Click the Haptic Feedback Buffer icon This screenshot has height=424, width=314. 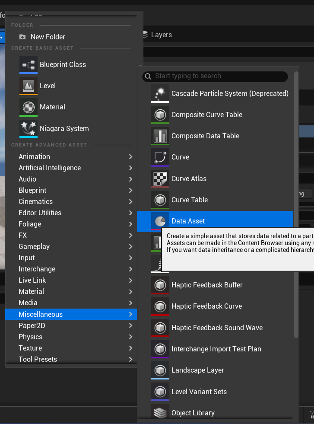160,285
